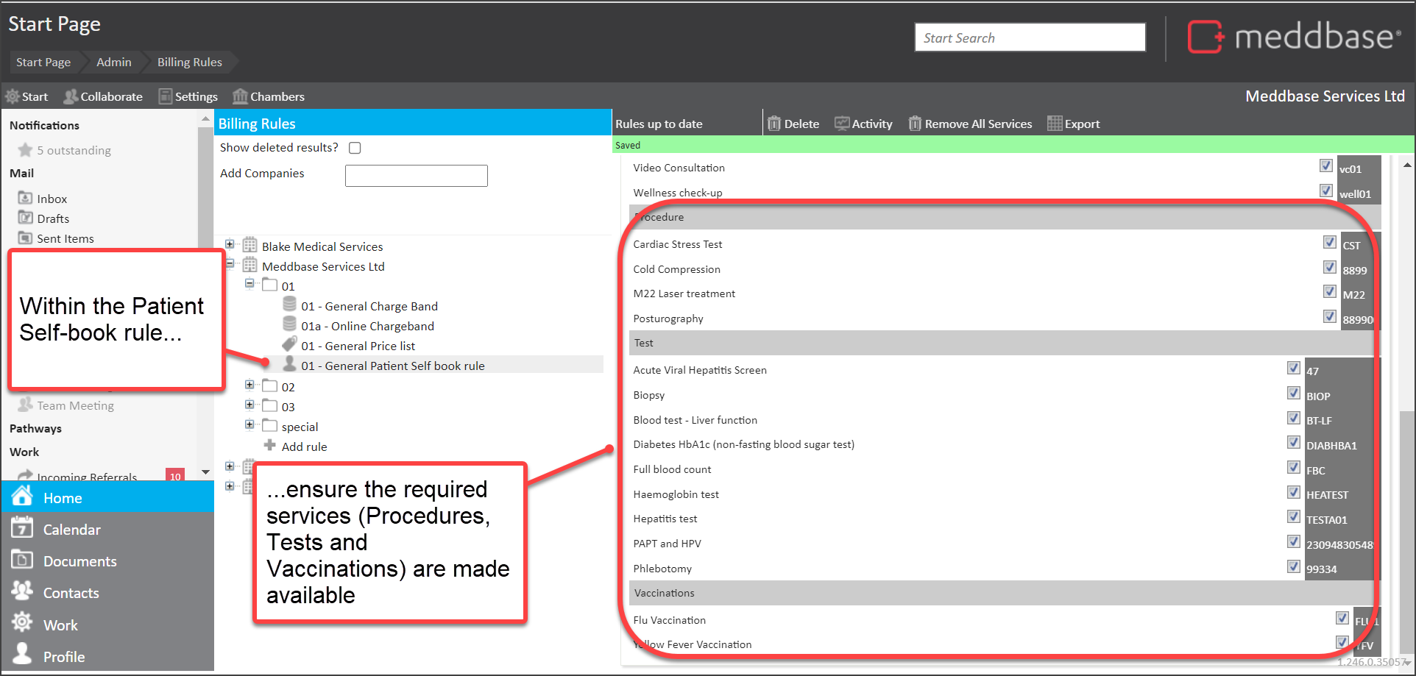
Task: Open Contacts in the left sidebar
Action: [71, 593]
